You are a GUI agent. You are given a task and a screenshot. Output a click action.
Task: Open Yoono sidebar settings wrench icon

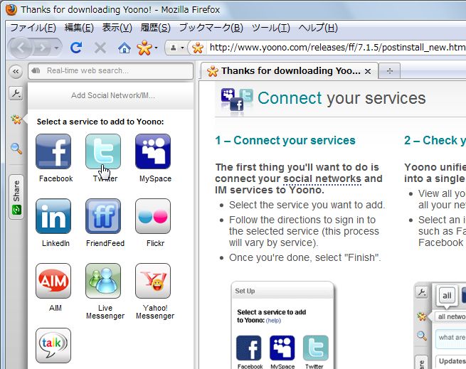[16, 94]
